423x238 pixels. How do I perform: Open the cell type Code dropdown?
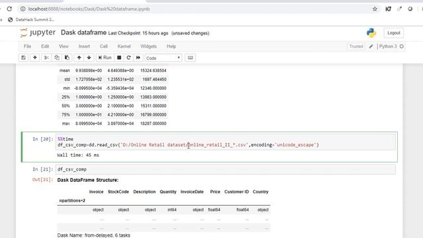pos(163,58)
